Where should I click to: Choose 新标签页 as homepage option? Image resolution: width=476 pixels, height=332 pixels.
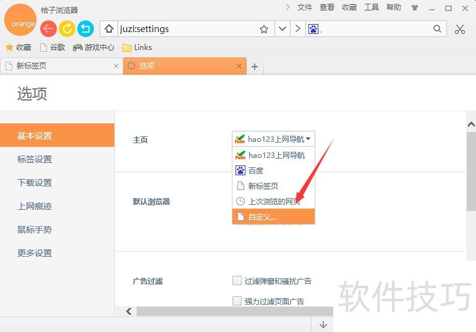pyautogui.click(x=273, y=186)
